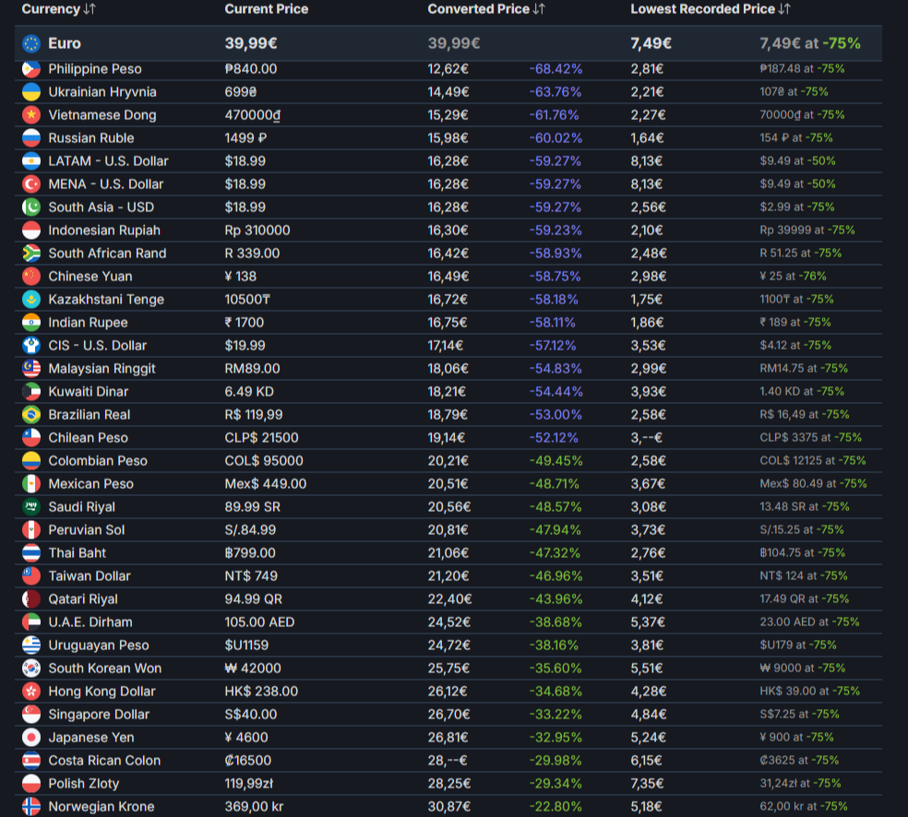This screenshot has height=817, width=908.
Task: Click the CIS - U.S. Dollar icon
Action: coord(31,346)
